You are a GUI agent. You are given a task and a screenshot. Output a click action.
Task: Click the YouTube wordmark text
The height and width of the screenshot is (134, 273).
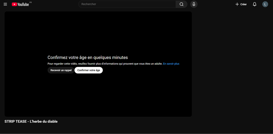[23, 5]
